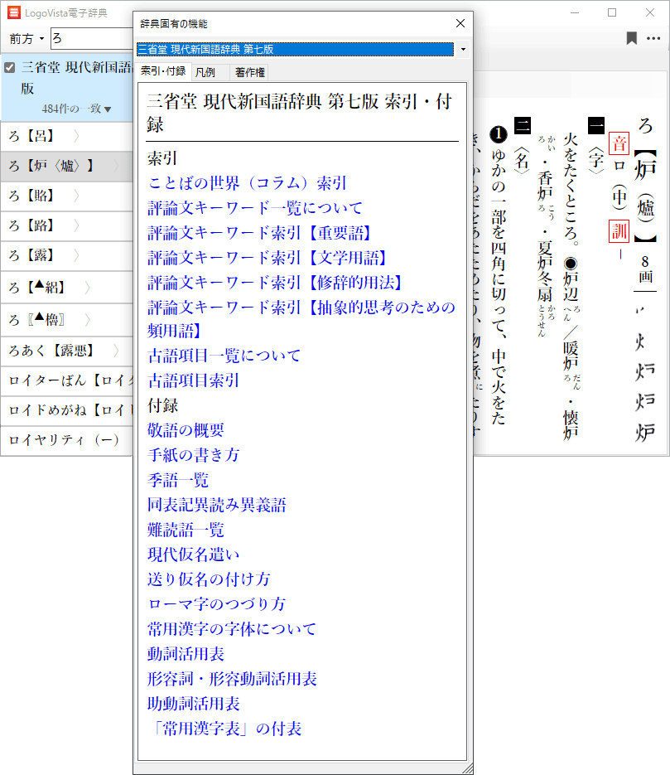This screenshot has height=775, width=670.
Task: Open the 敬語の概要 link
Action: [186, 430]
